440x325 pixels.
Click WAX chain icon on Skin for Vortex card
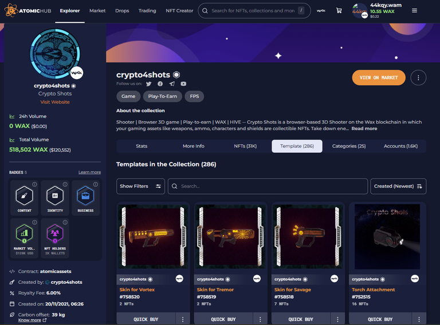click(179, 279)
